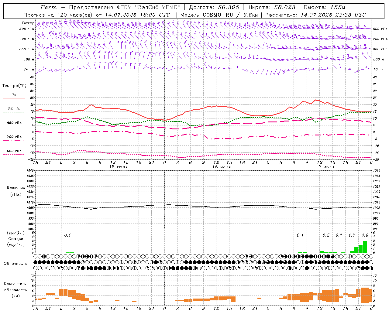This screenshot has width=389, height=311.
Task: Select the "Высота: 155м" header field
Action: (x=324, y=7)
